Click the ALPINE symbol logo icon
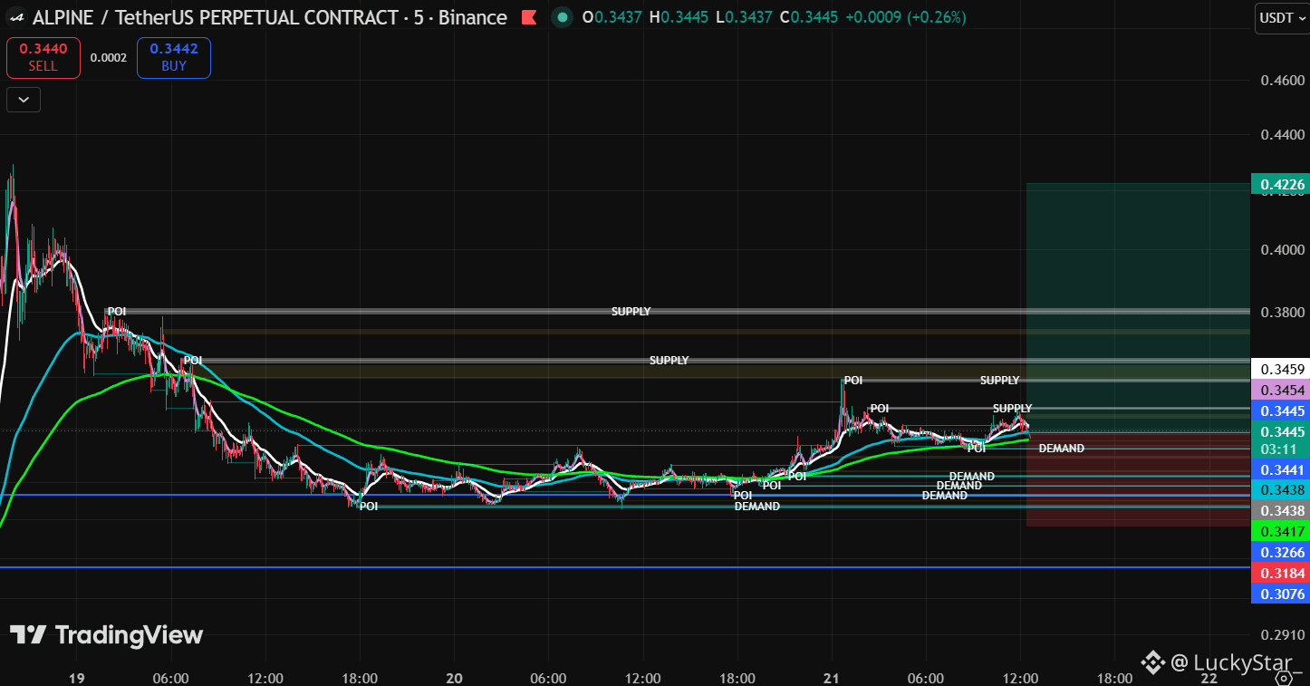Screen dimensions: 1310x686 pyautogui.click(x=16, y=17)
